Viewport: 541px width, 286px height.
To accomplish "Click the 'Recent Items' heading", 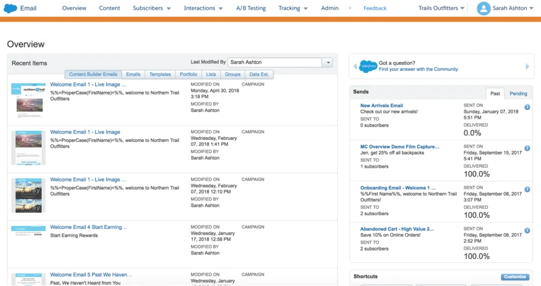I will pyautogui.click(x=30, y=63).
